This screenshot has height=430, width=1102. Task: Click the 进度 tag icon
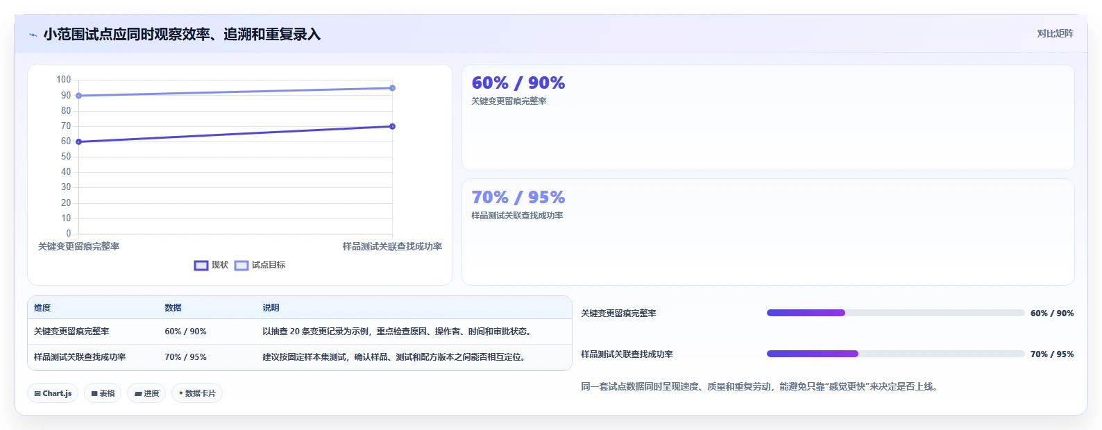pyautogui.click(x=138, y=393)
